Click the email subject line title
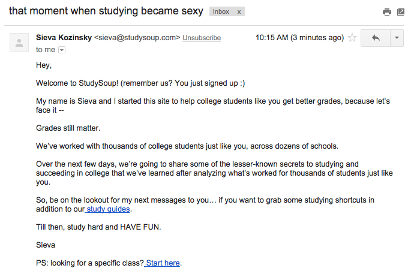411x274 pixels. (x=106, y=11)
